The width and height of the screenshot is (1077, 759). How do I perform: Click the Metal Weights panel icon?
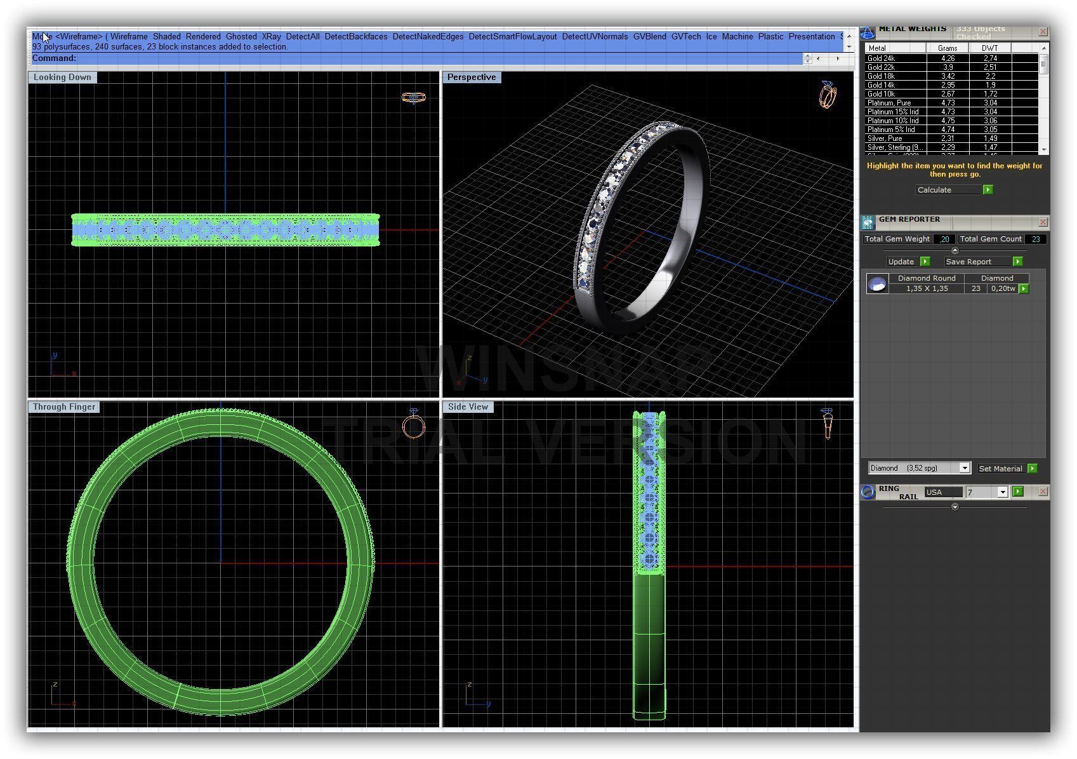tap(868, 32)
